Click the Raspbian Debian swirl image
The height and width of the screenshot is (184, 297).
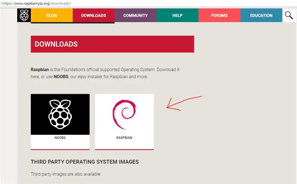[x=124, y=114]
